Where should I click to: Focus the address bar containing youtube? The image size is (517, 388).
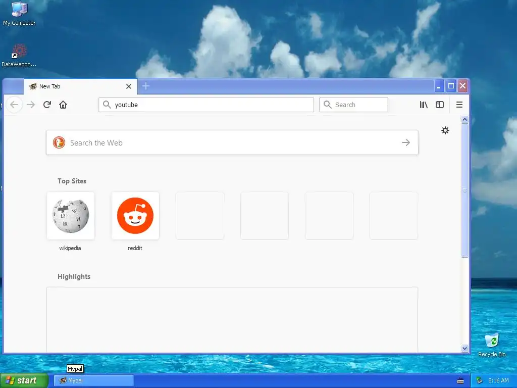[x=206, y=105]
